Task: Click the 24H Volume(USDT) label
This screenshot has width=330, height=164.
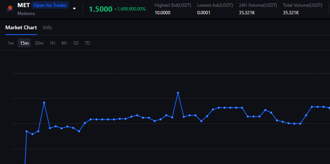Action: (258, 5)
